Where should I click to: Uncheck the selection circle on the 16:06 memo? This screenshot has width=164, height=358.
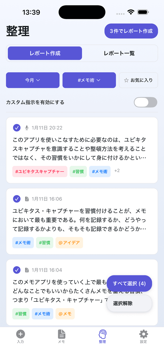tap(17, 199)
